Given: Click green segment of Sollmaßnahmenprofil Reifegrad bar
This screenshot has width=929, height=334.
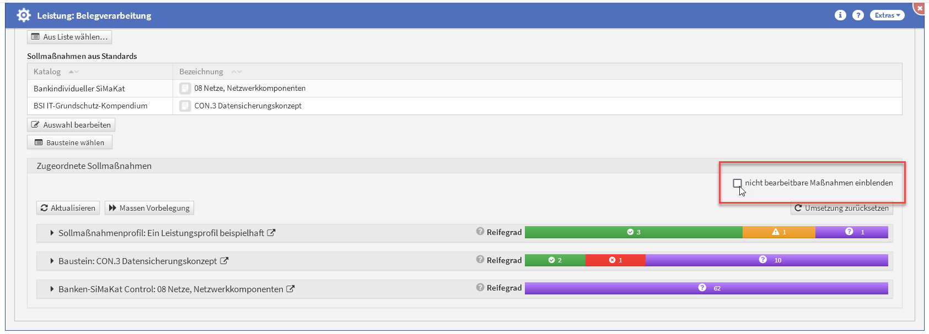Looking at the screenshot, I should (x=633, y=232).
